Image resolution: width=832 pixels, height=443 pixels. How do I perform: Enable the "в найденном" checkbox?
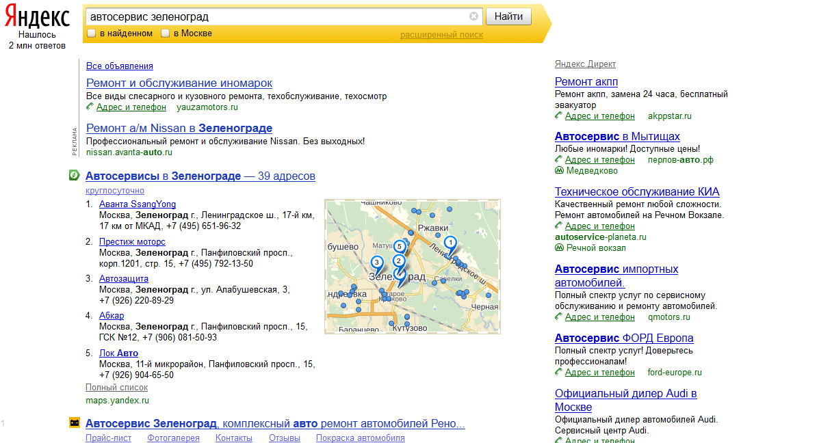tap(91, 33)
